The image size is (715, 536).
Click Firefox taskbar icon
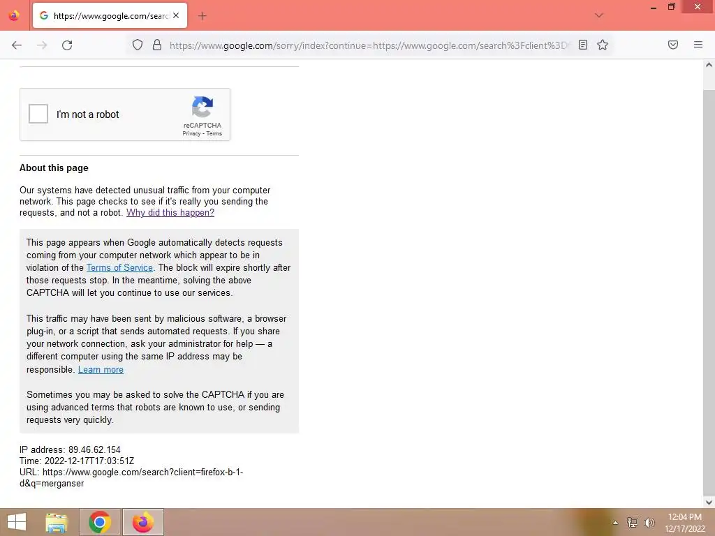point(143,522)
